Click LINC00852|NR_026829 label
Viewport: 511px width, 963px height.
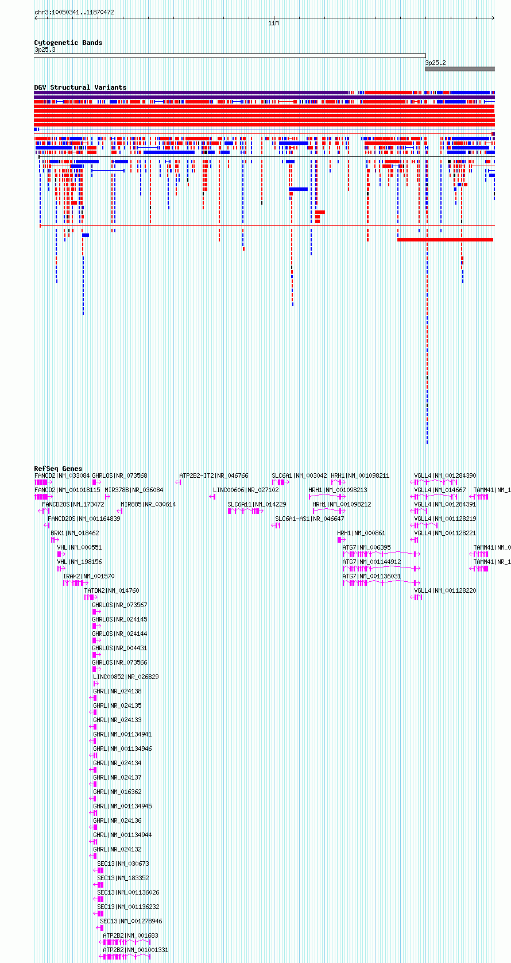(126, 677)
